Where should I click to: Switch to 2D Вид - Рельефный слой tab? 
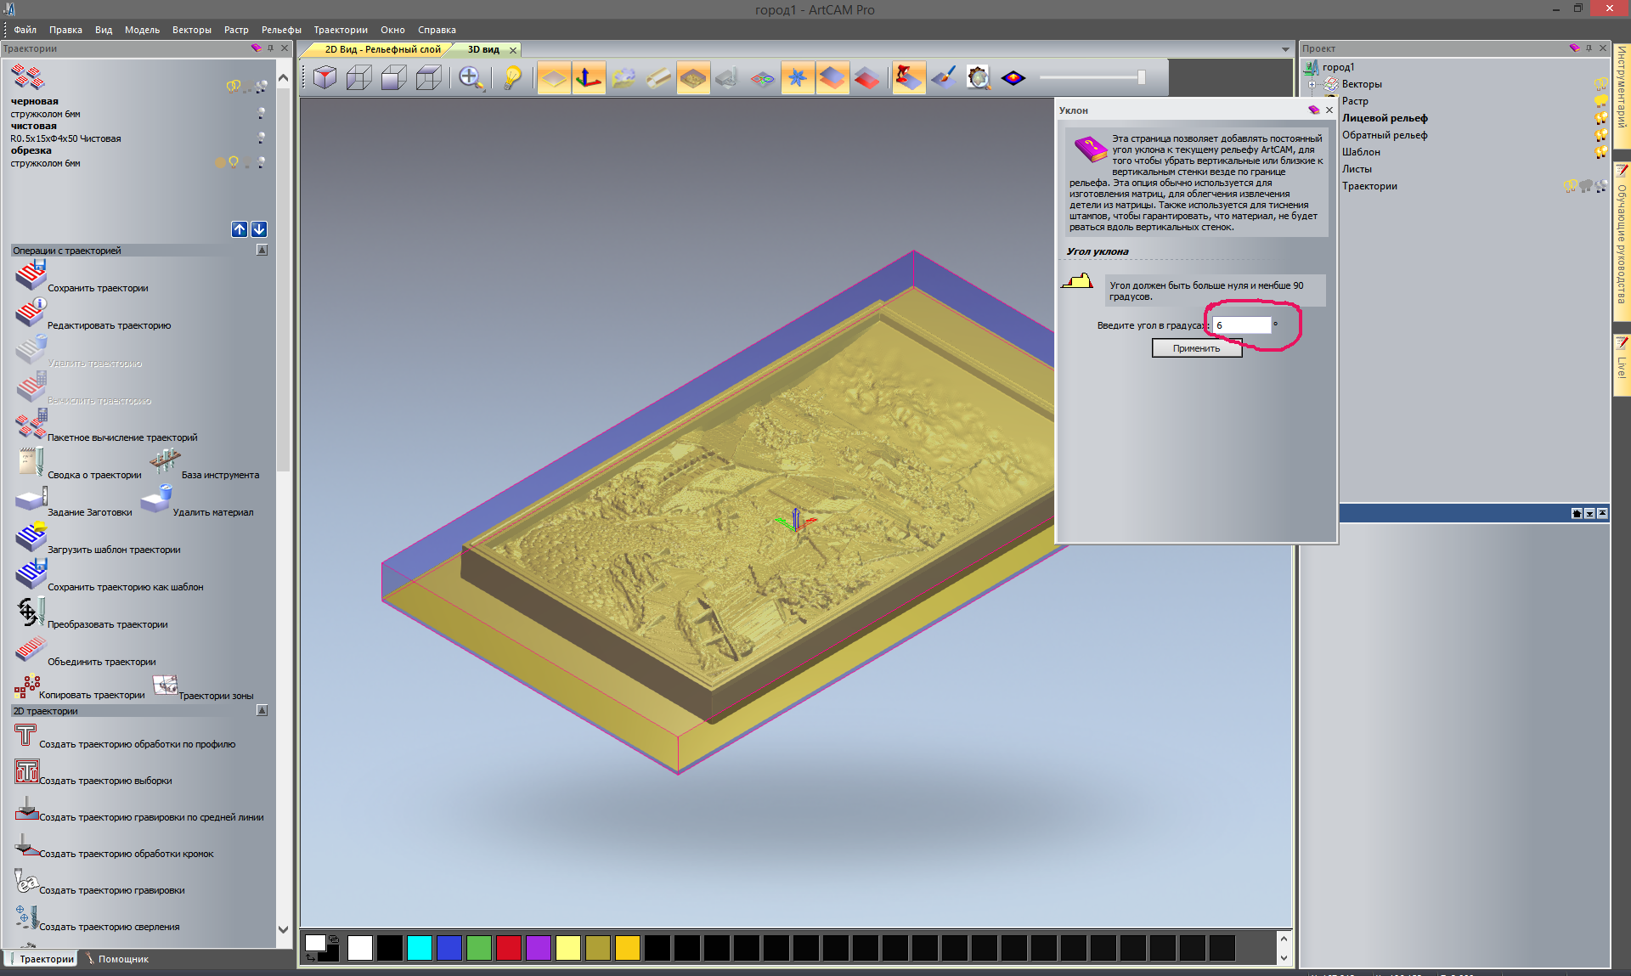coord(382,49)
